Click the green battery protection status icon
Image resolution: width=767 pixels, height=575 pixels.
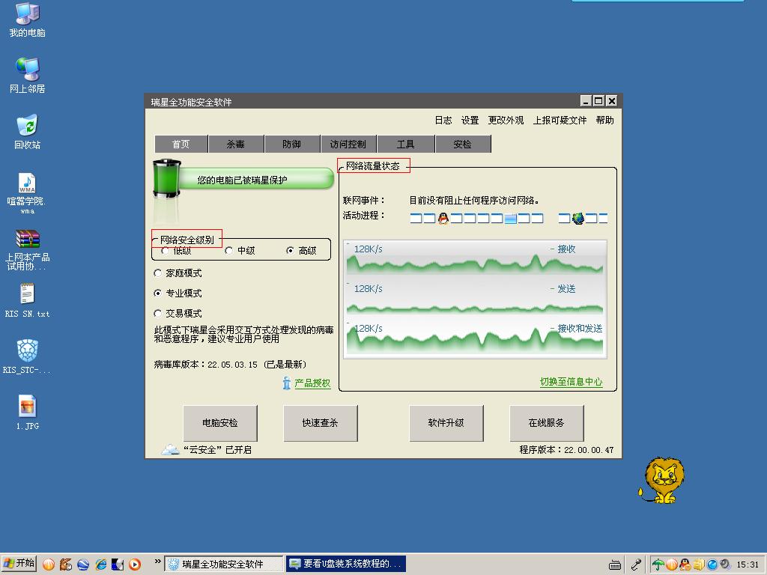[x=167, y=178]
